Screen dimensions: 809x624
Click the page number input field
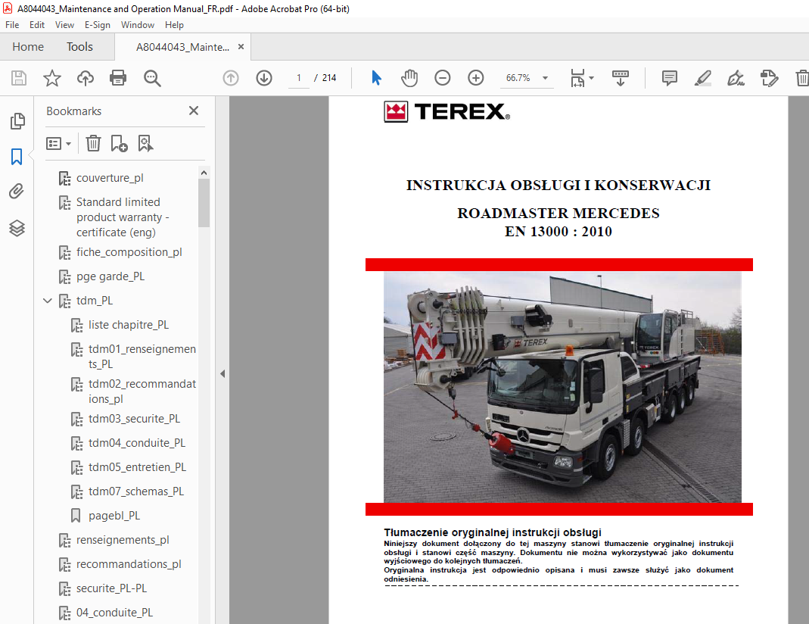298,78
